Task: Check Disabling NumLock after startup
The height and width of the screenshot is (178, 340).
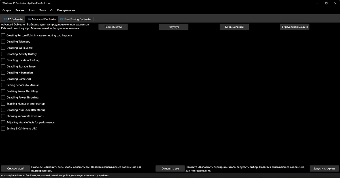Action: tap(3, 110)
